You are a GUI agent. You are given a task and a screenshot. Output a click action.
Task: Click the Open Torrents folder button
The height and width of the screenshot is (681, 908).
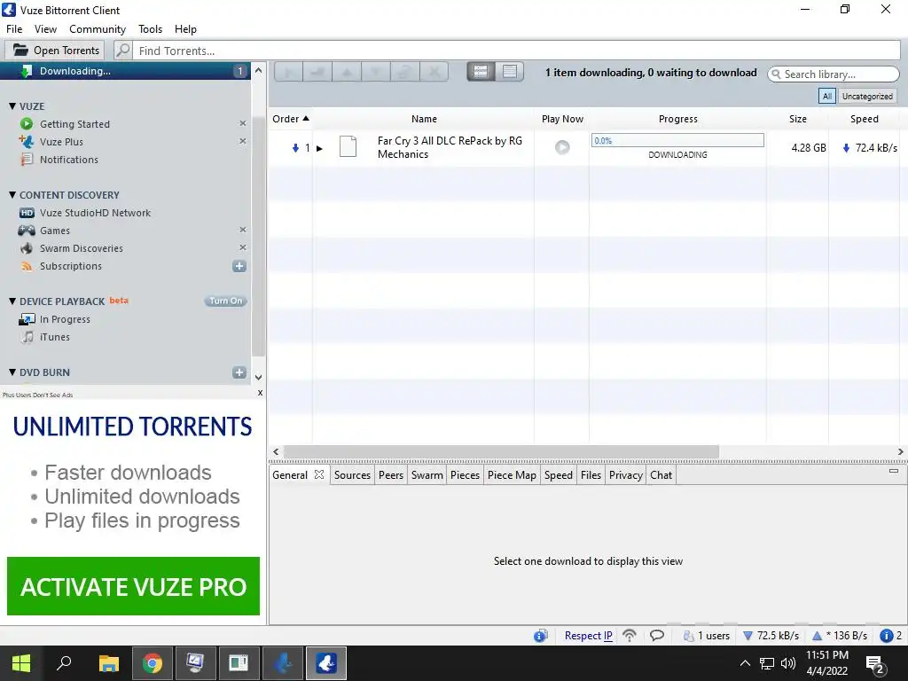click(x=55, y=51)
